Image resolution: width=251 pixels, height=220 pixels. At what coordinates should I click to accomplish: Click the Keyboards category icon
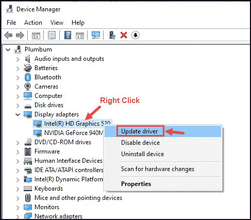(x=28, y=189)
